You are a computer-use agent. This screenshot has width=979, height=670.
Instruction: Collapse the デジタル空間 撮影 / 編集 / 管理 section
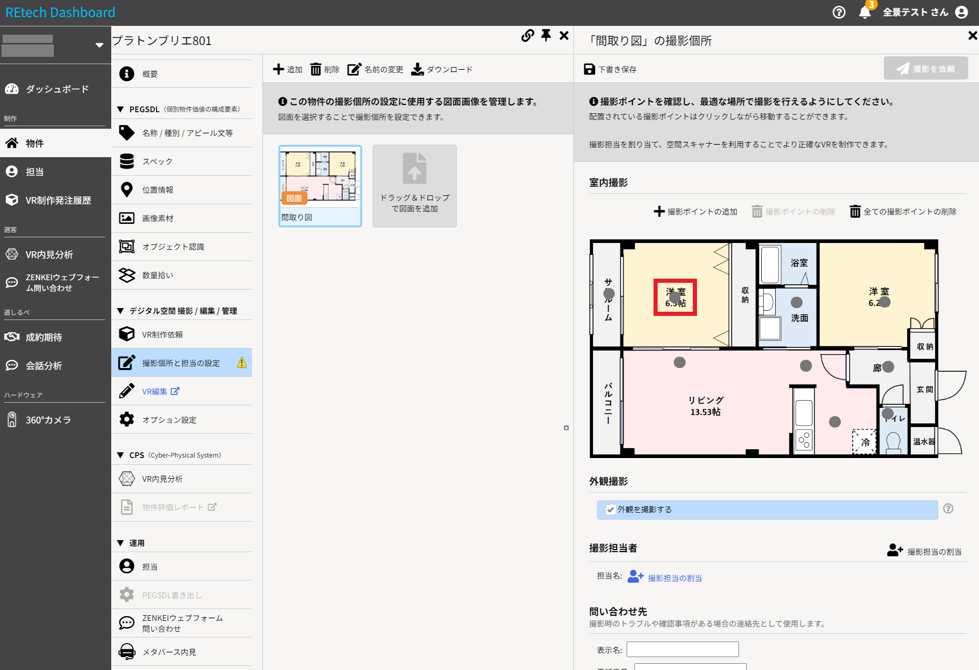pyautogui.click(x=121, y=311)
